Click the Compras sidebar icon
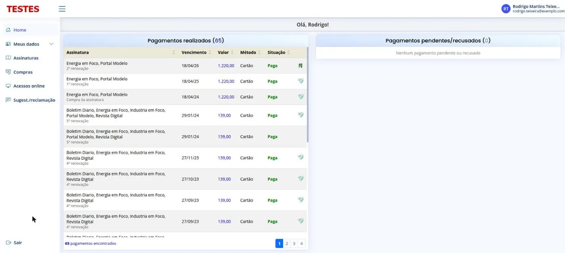 (x=8, y=72)
